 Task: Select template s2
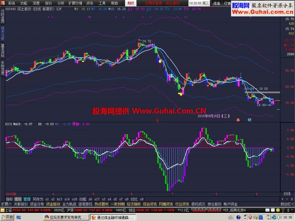coord(53,199)
